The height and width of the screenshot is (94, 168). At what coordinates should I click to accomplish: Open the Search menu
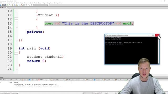(9, 3)
